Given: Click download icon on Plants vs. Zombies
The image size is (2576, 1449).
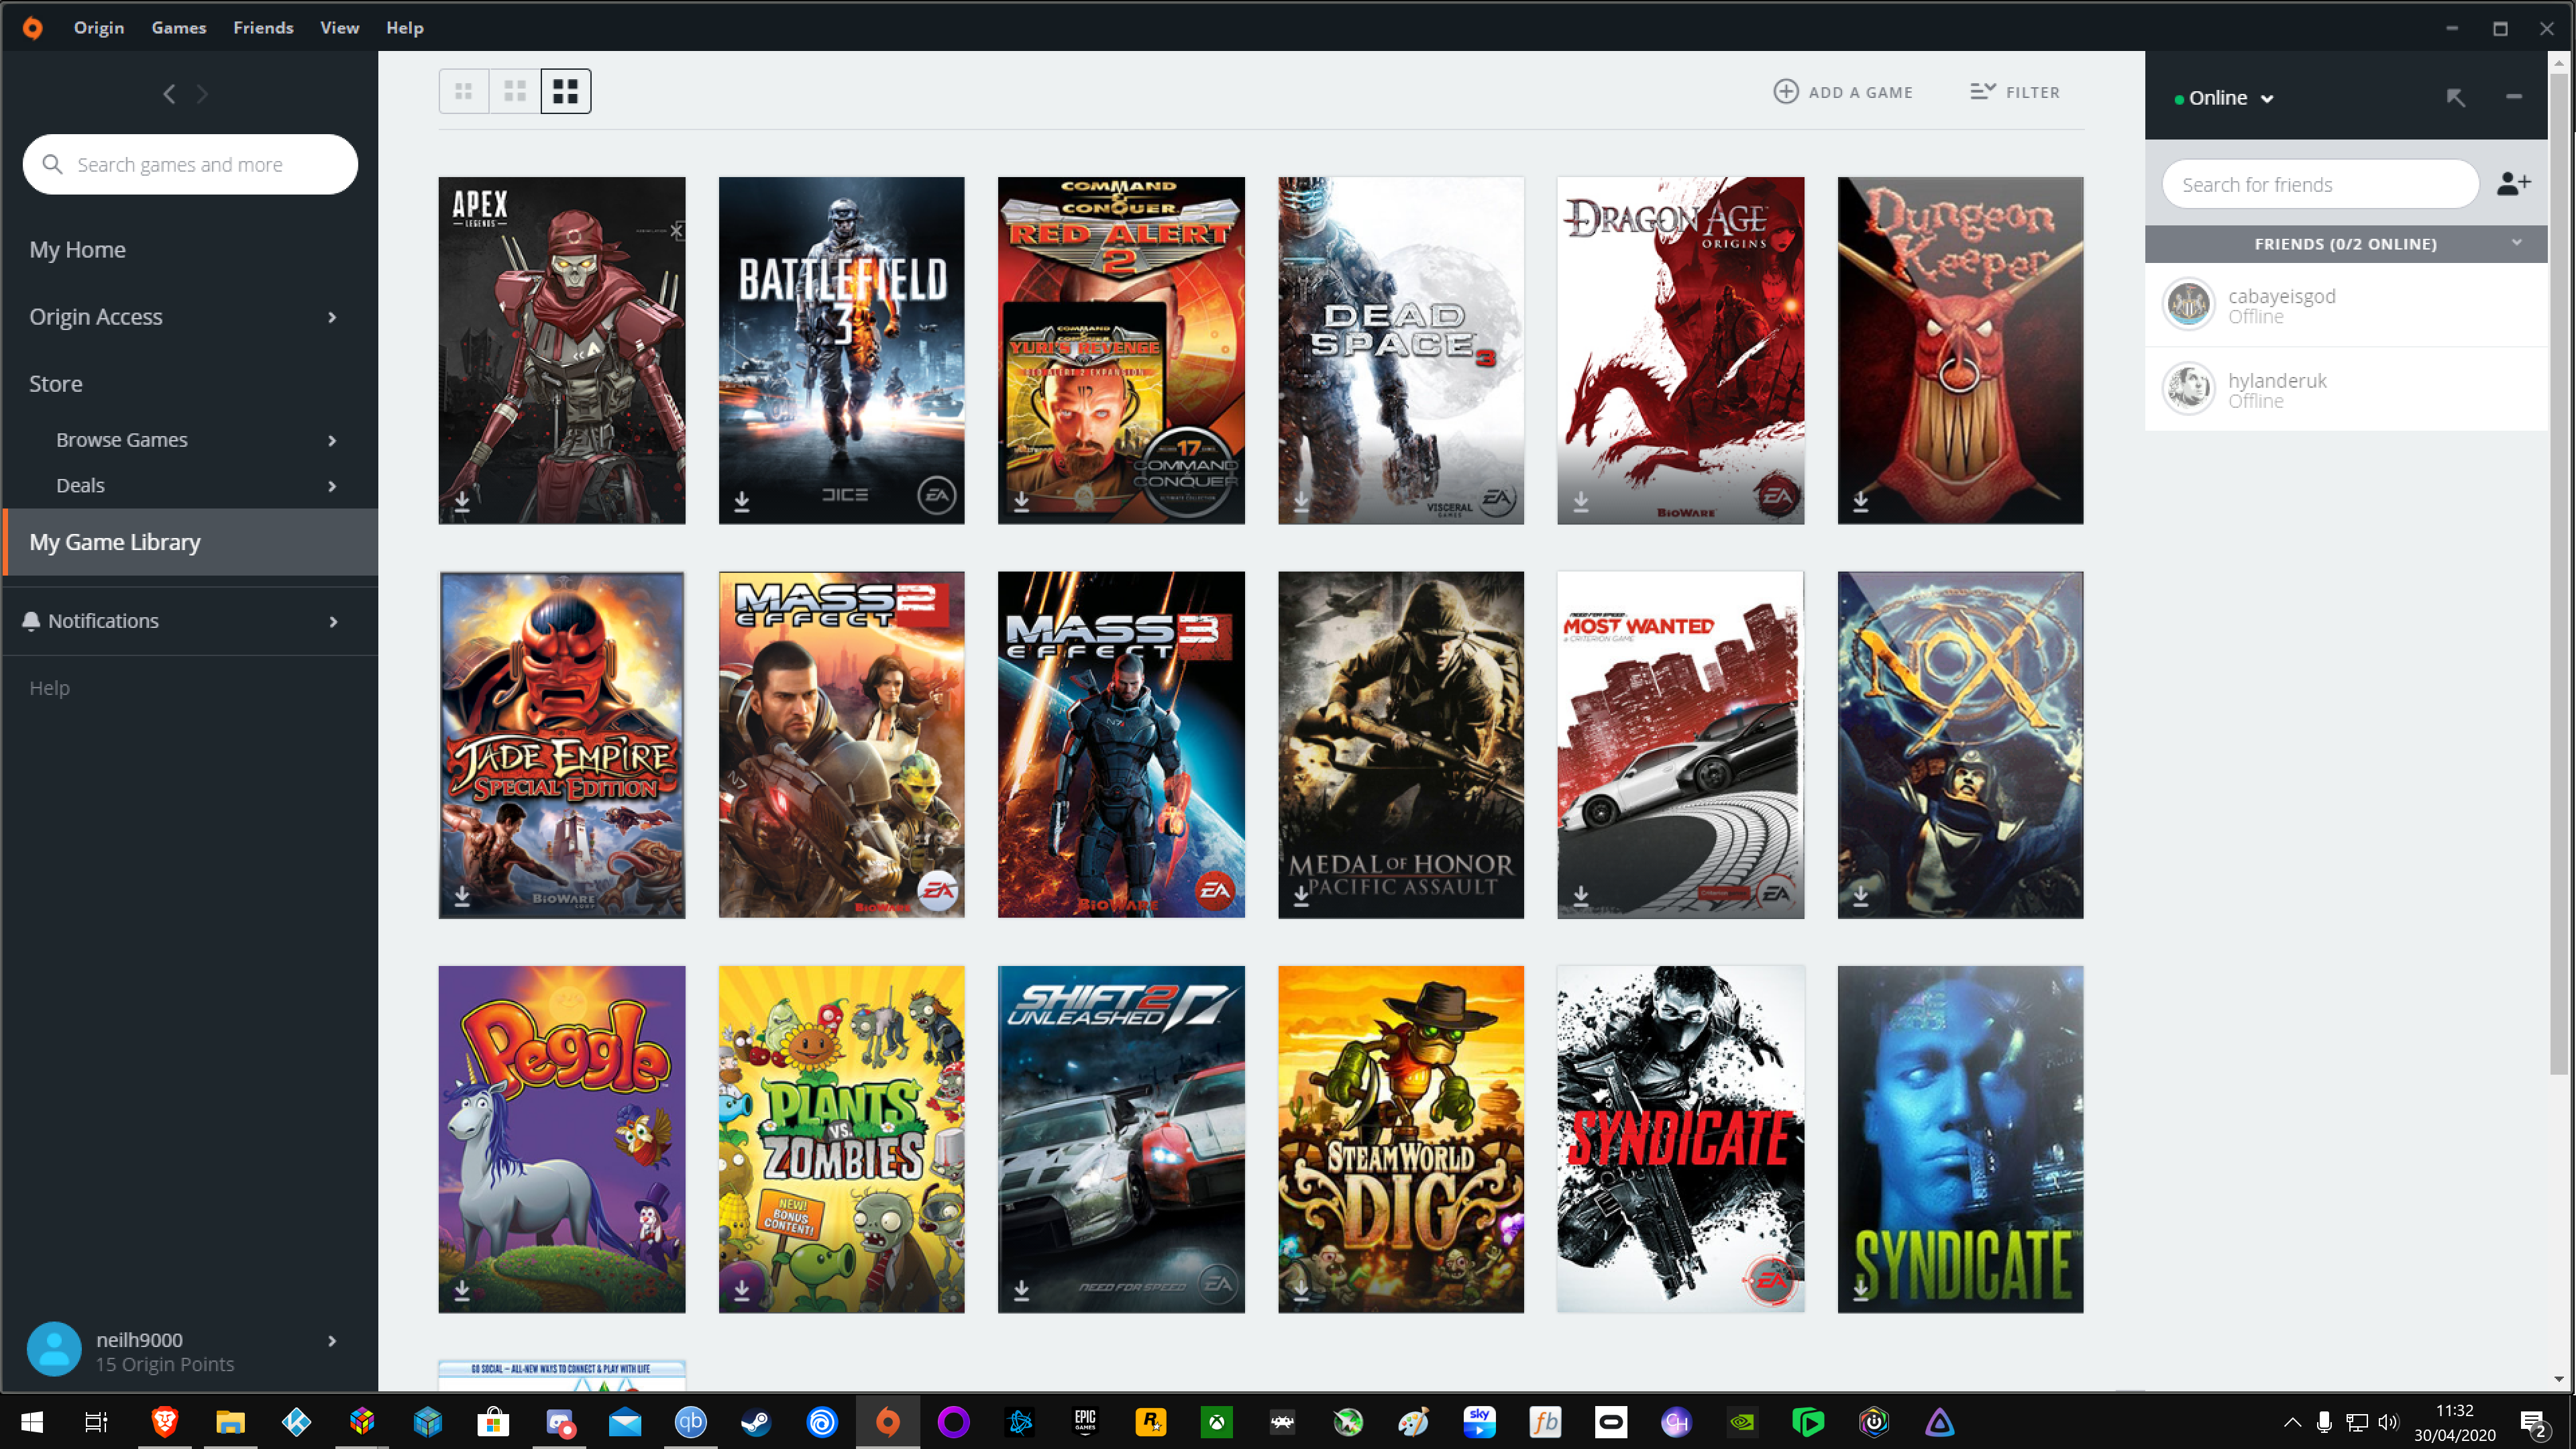Looking at the screenshot, I should (742, 1290).
